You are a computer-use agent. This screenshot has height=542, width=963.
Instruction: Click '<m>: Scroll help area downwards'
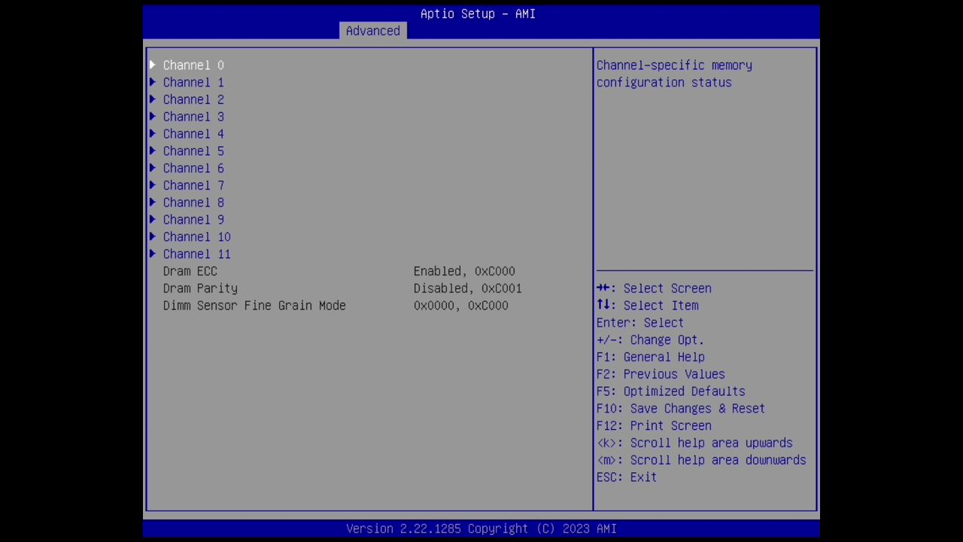point(701,460)
